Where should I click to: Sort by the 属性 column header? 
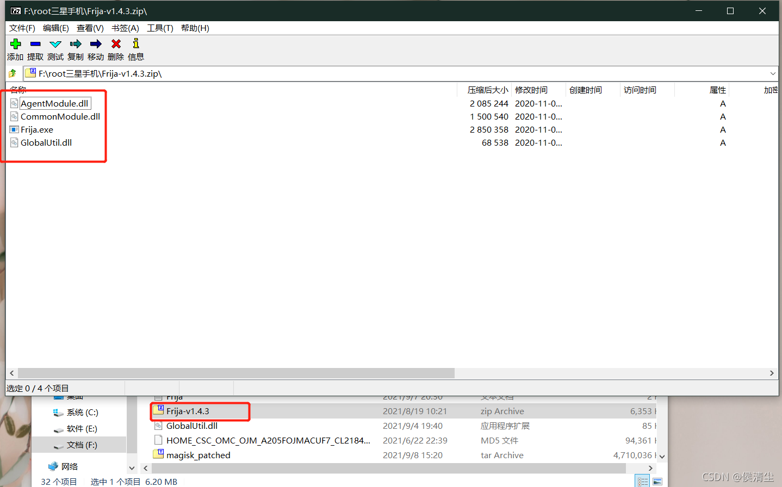pos(718,90)
